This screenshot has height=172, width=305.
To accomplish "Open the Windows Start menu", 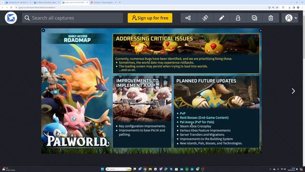I will (x=102, y=169).
